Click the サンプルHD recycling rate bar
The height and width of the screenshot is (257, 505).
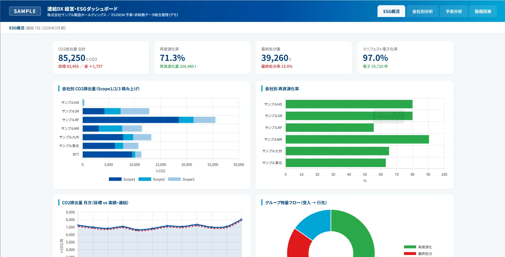coord(349,104)
